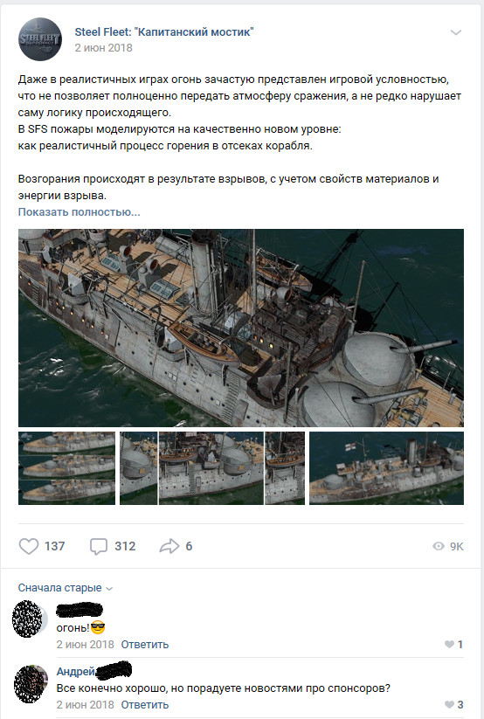484x719 pixels.
Task: Reply to the "огонь!" comment
Action: (x=144, y=644)
